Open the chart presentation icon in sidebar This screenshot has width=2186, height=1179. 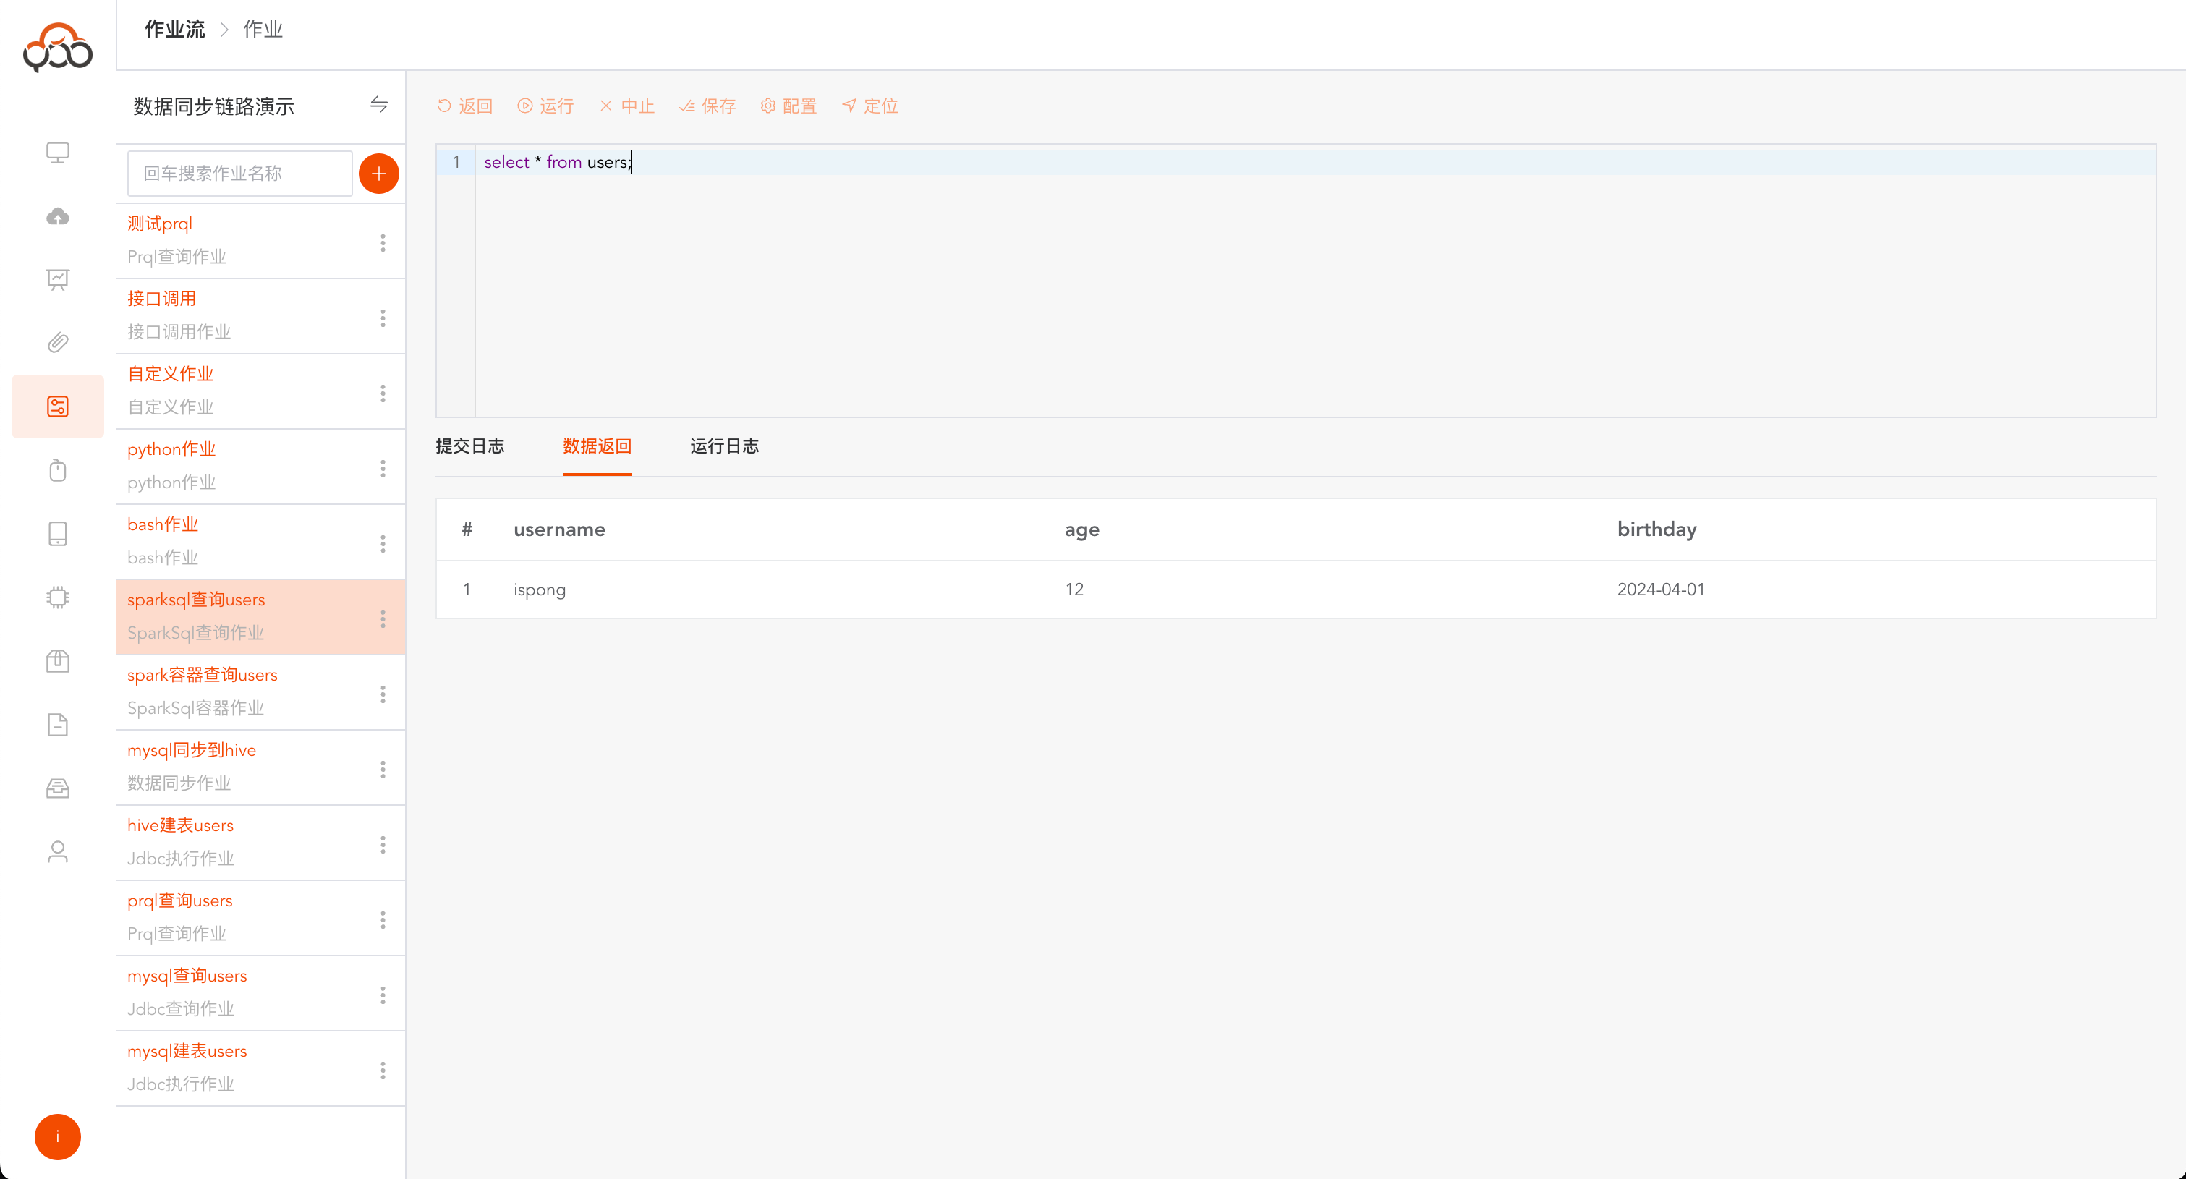point(58,279)
